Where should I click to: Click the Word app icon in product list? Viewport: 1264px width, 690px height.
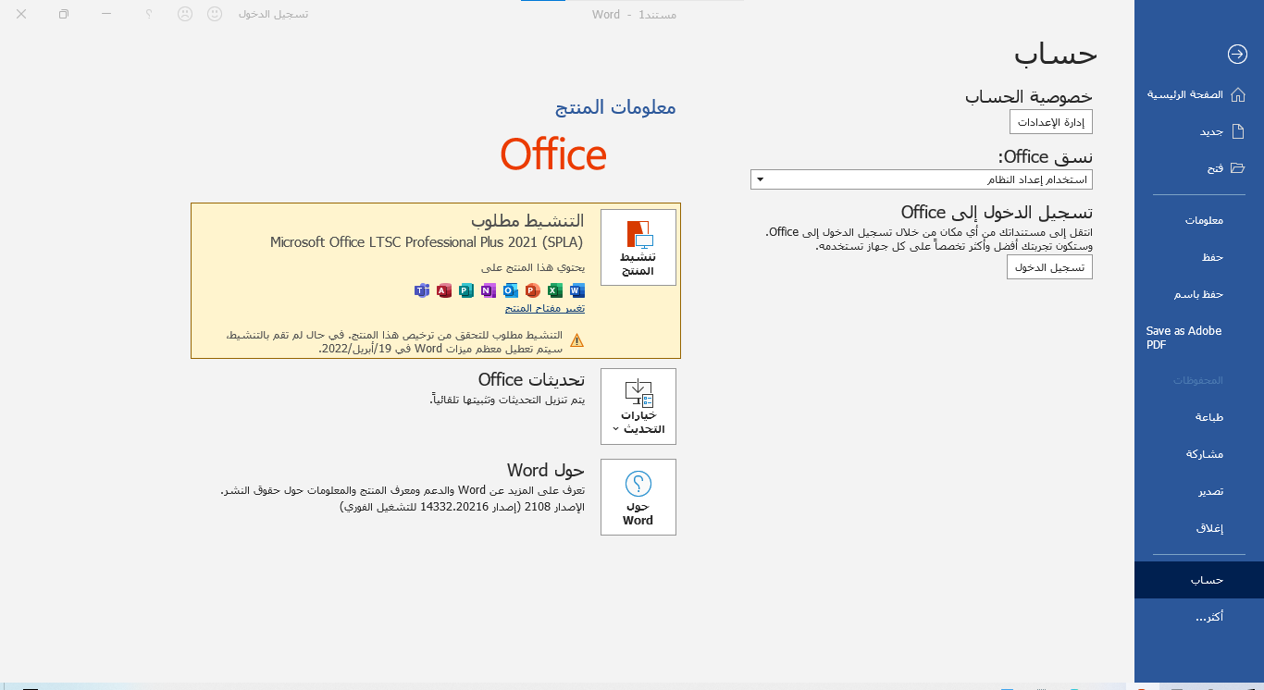[577, 290]
